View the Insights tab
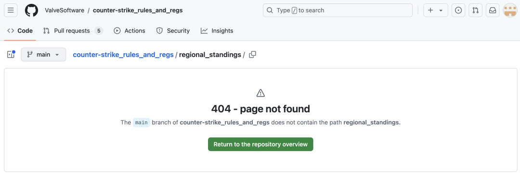This screenshot has width=520, height=177. pyautogui.click(x=217, y=31)
